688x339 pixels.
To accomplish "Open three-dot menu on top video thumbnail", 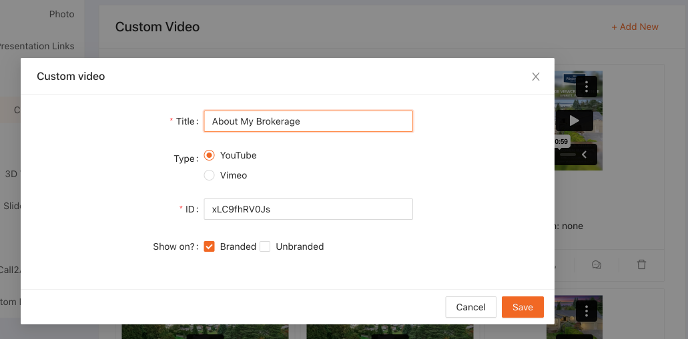I will tap(586, 87).
